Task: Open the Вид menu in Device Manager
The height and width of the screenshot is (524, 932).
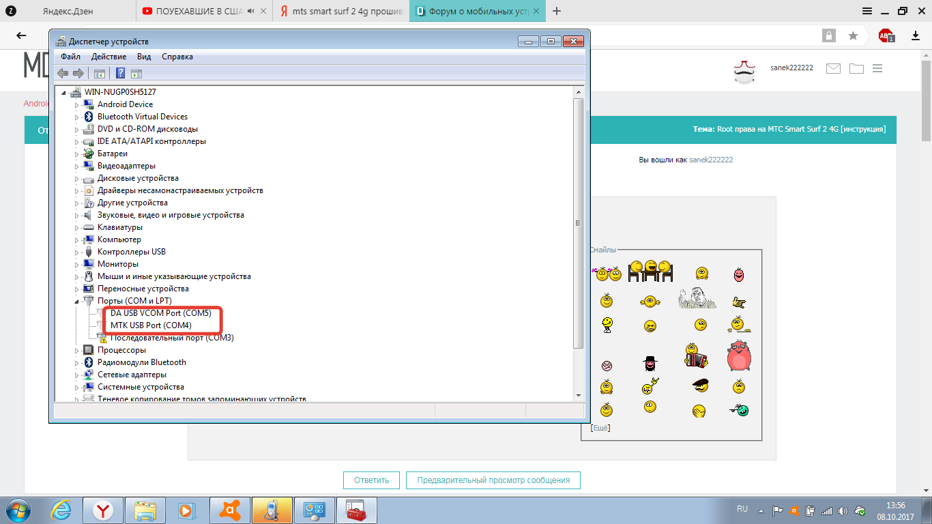Action: [x=144, y=57]
